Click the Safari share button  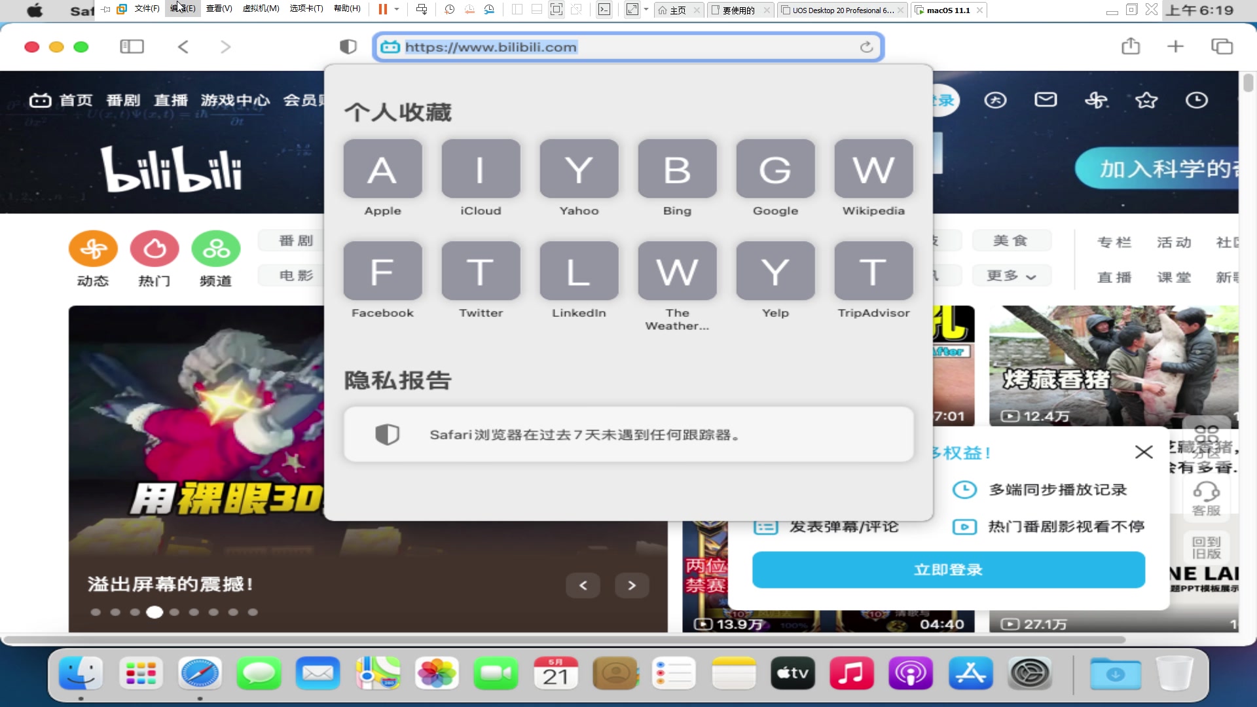pos(1131,46)
